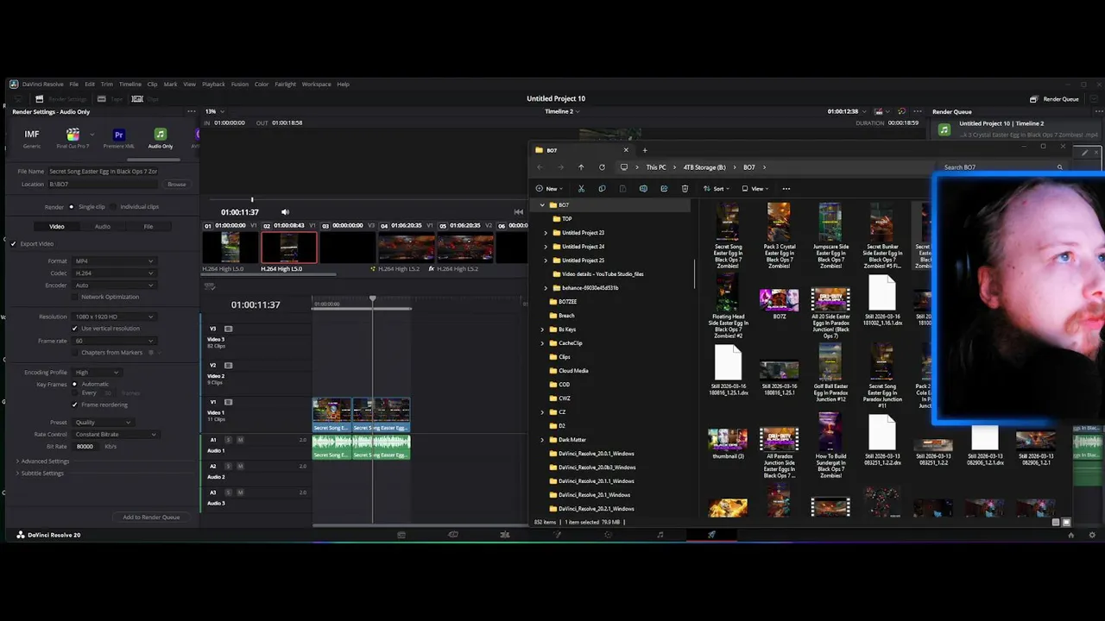
Task: Switch to the File settings tab
Action: [x=148, y=227]
